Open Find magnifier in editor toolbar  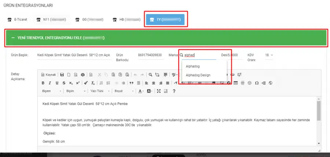[150, 74]
